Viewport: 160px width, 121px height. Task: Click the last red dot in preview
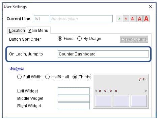(116, 91)
